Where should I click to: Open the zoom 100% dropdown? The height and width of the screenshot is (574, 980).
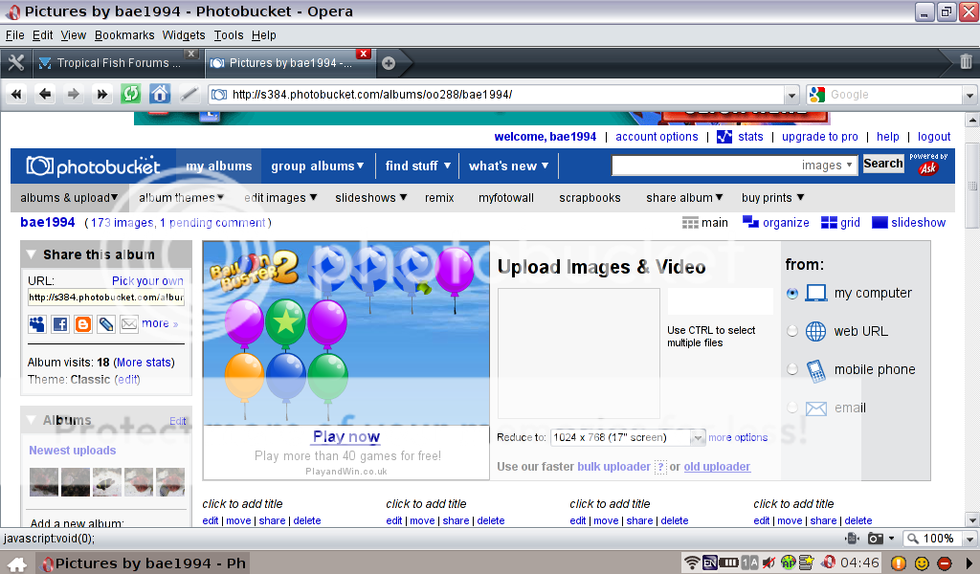[x=969, y=539]
